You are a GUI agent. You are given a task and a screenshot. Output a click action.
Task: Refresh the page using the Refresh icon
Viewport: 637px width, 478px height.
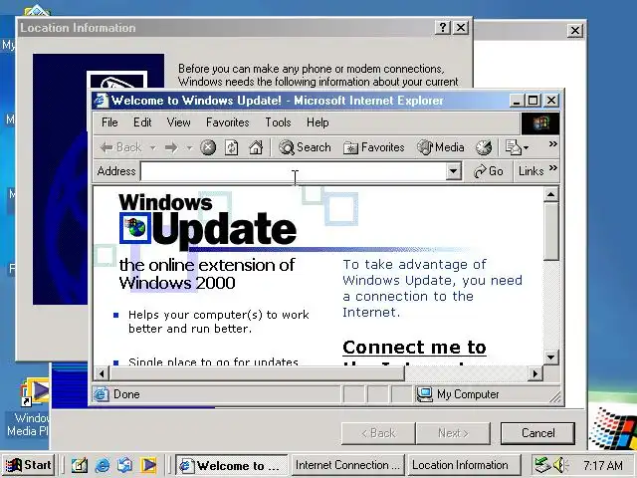(x=232, y=147)
